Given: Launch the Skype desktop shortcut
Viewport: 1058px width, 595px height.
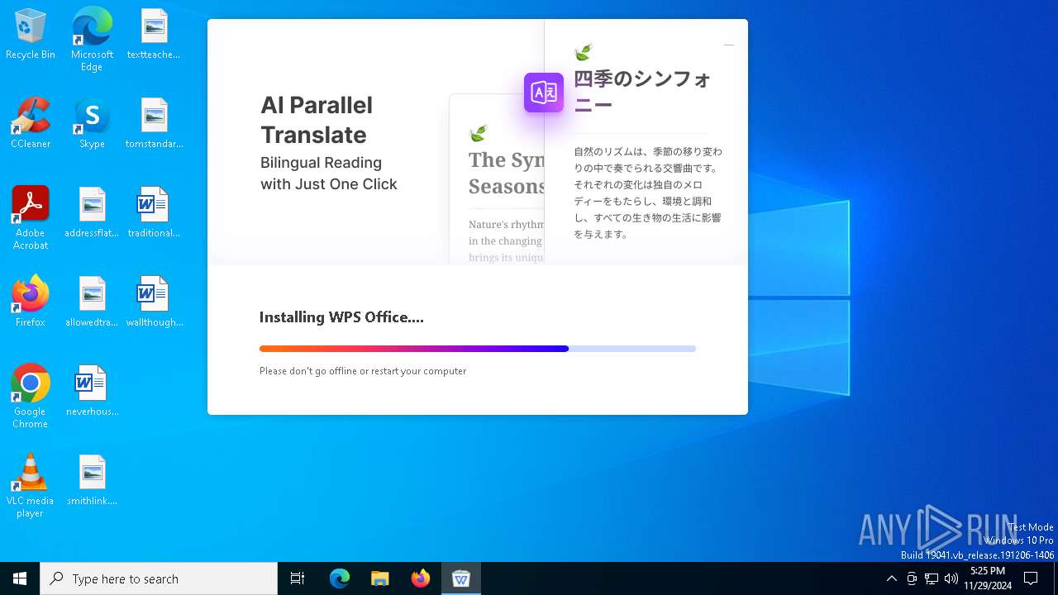Looking at the screenshot, I should [92, 123].
